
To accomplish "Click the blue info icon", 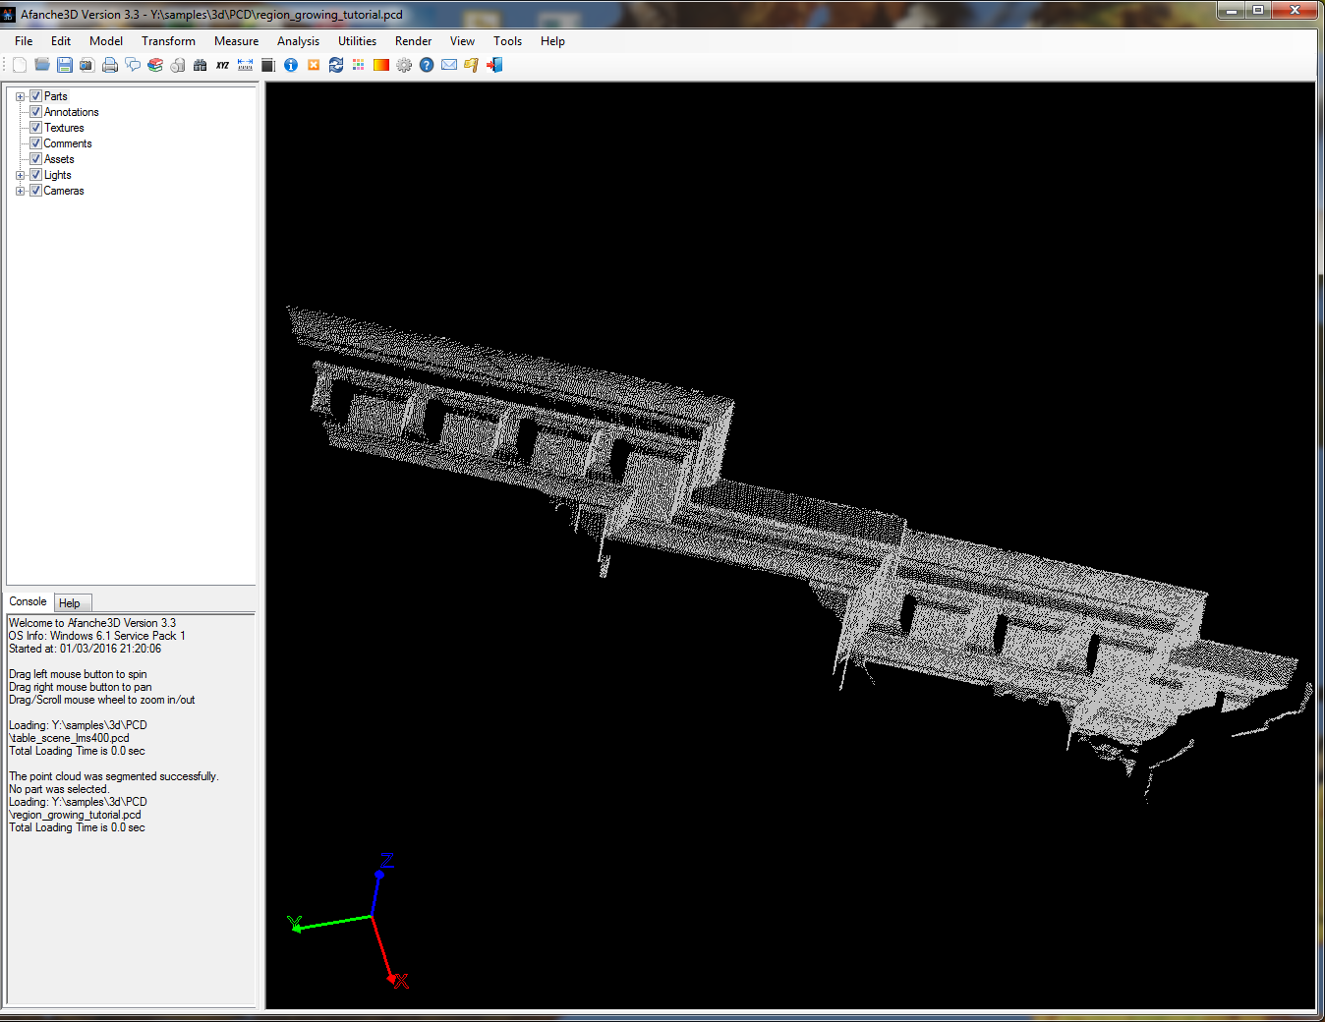I will pos(291,65).
